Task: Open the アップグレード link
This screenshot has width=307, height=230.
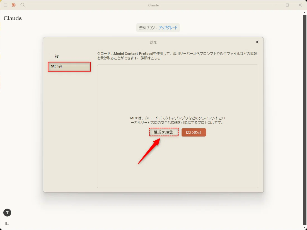Action: [x=168, y=28]
